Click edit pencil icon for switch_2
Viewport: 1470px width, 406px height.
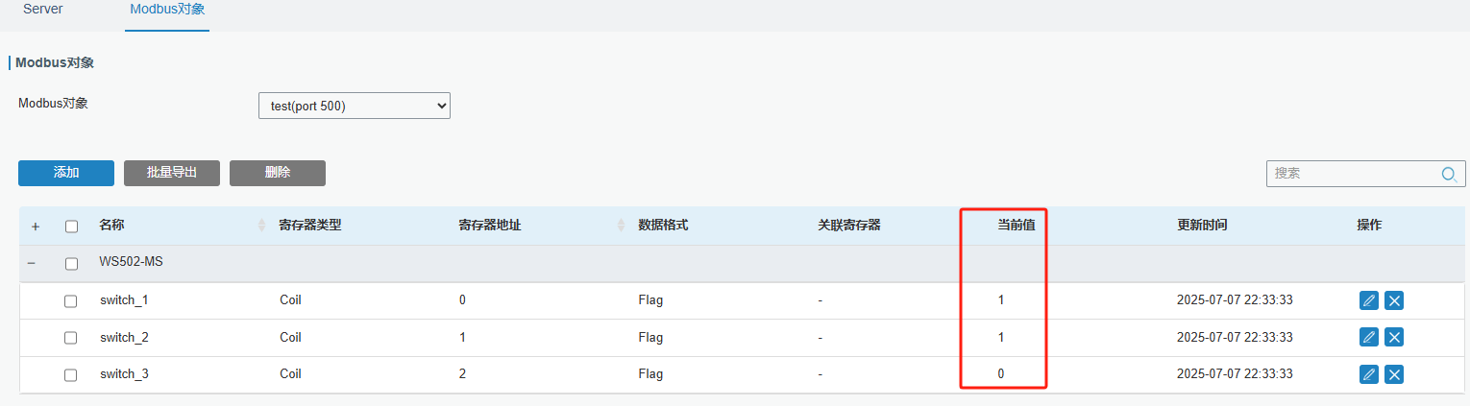click(x=1369, y=338)
